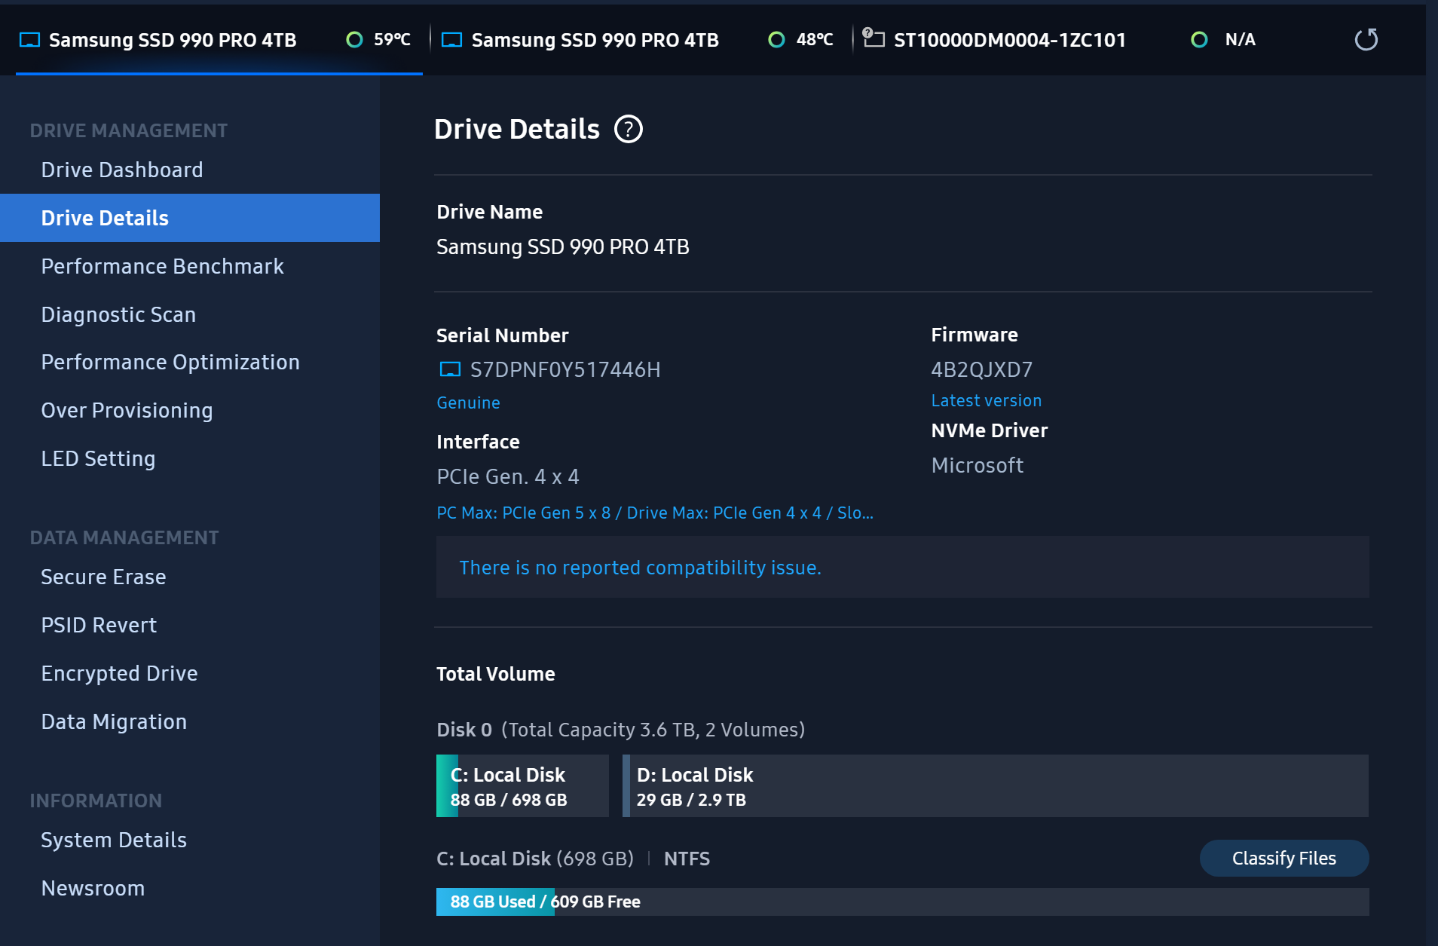Open Performance Optimization
Screen dimensions: 1438x946
190,362
